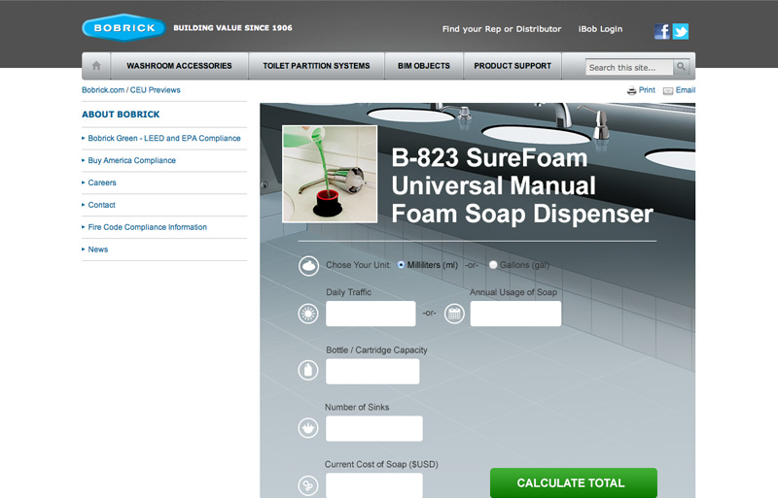Click the Number of Sinks icon
778x498 pixels.
[308, 428]
